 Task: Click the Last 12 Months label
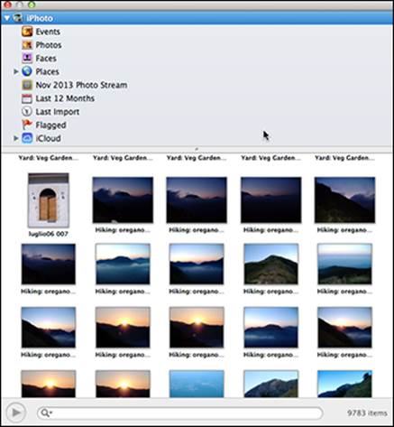[x=65, y=98]
